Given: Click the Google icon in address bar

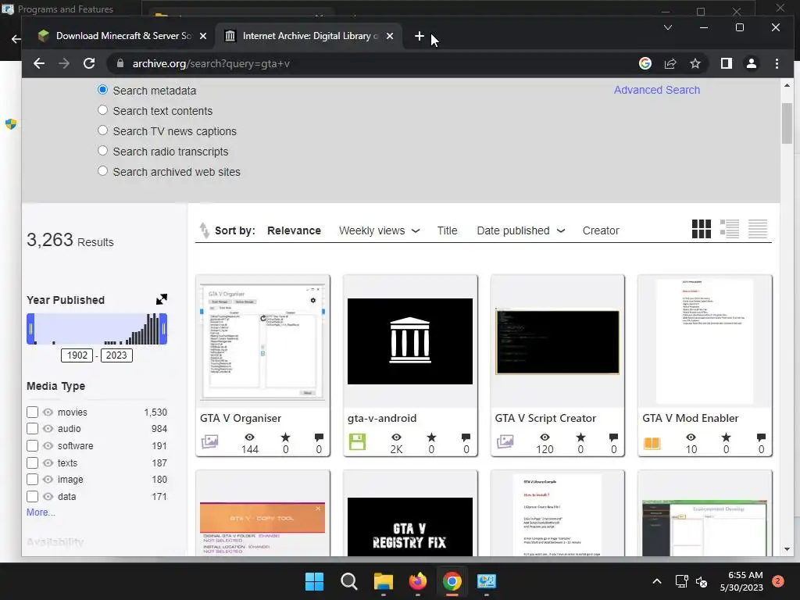Looking at the screenshot, I should (x=645, y=63).
